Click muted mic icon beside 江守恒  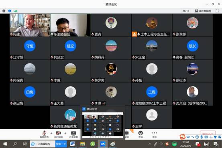(x=11, y=57)
